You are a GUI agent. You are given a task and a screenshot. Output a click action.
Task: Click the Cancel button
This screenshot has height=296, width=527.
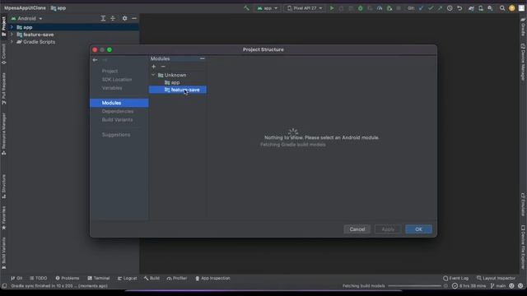click(x=357, y=229)
